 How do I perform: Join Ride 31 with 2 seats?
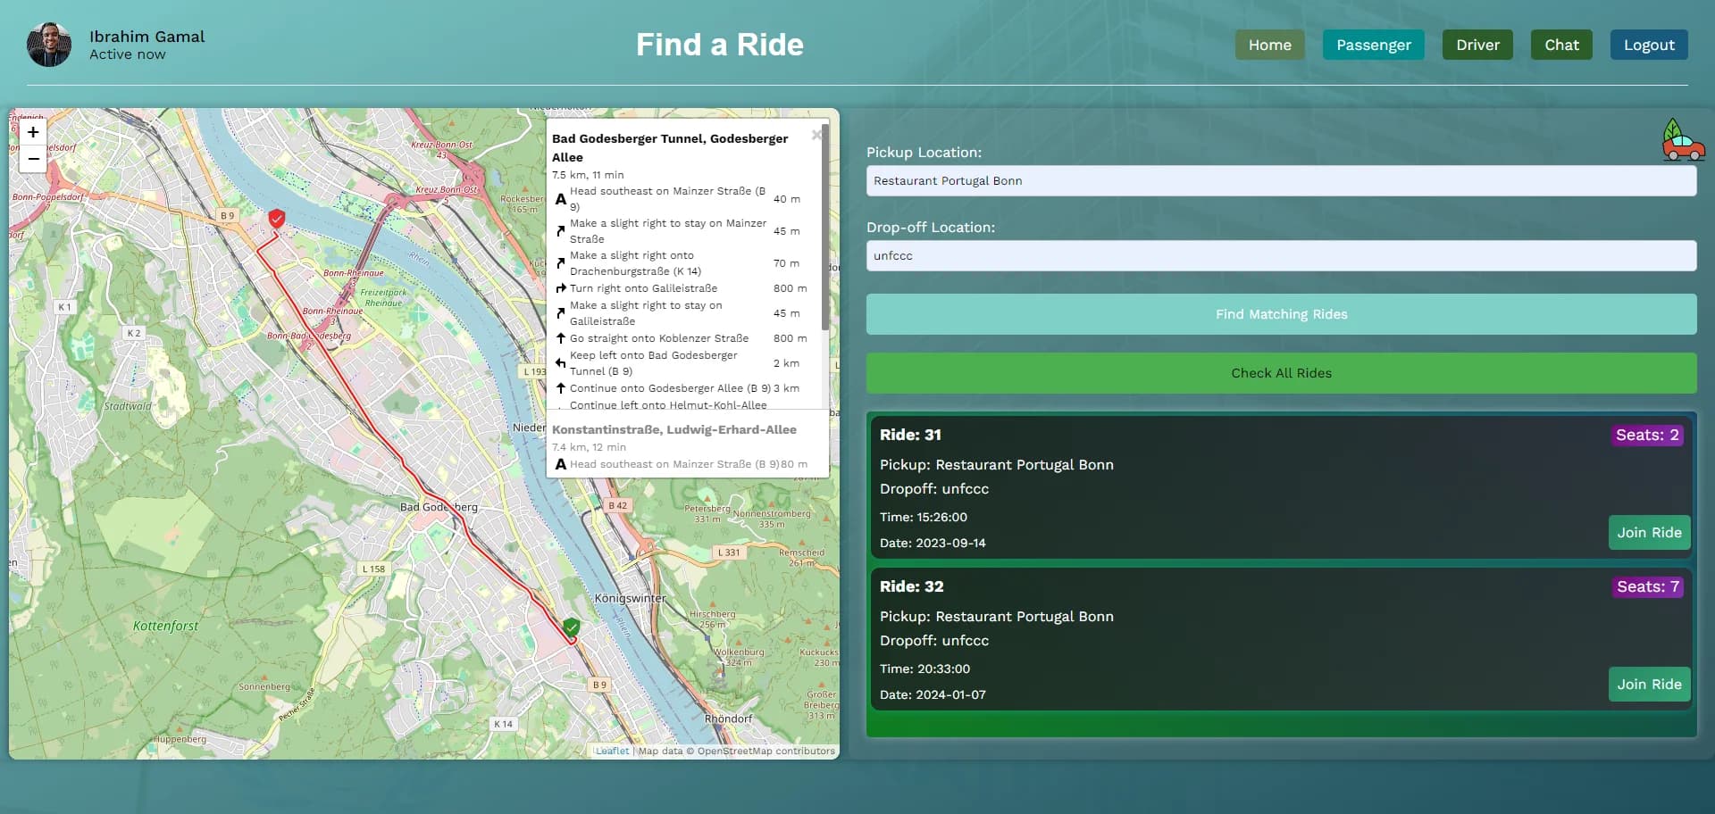pos(1649,533)
